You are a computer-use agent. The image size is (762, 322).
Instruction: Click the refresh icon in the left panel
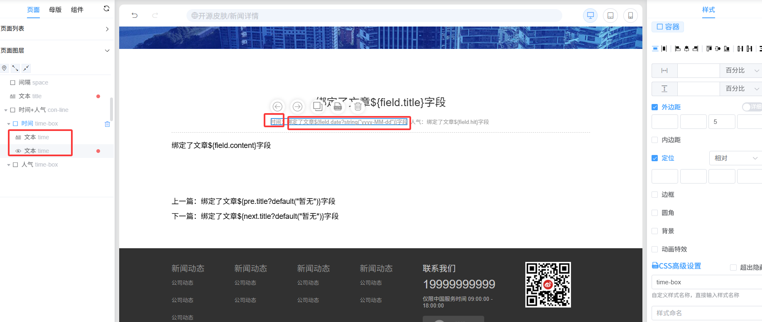pyautogui.click(x=106, y=9)
